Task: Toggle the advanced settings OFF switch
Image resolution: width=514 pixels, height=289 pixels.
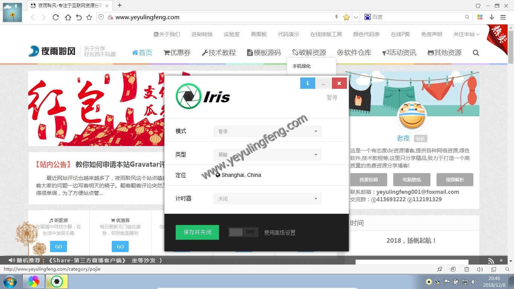Action: (x=243, y=232)
